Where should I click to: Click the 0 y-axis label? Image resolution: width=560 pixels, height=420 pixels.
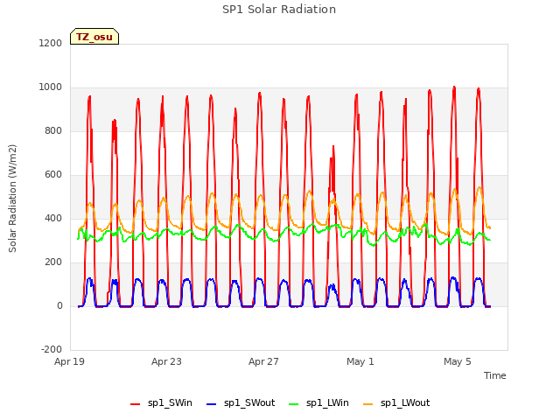[x=59, y=305]
